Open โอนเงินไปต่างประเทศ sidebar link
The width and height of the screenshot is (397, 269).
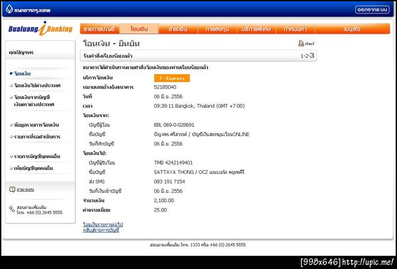(x=37, y=85)
